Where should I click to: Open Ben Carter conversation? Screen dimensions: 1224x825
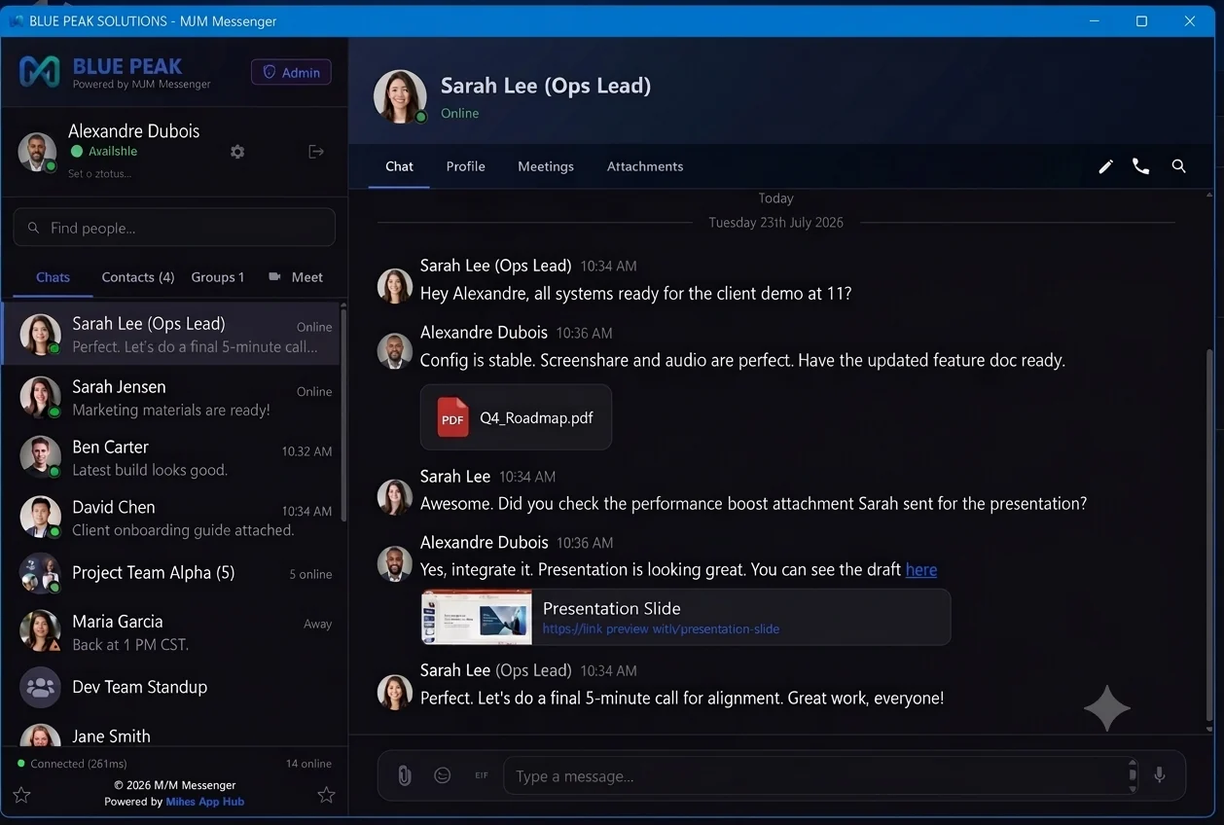point(170,457)
